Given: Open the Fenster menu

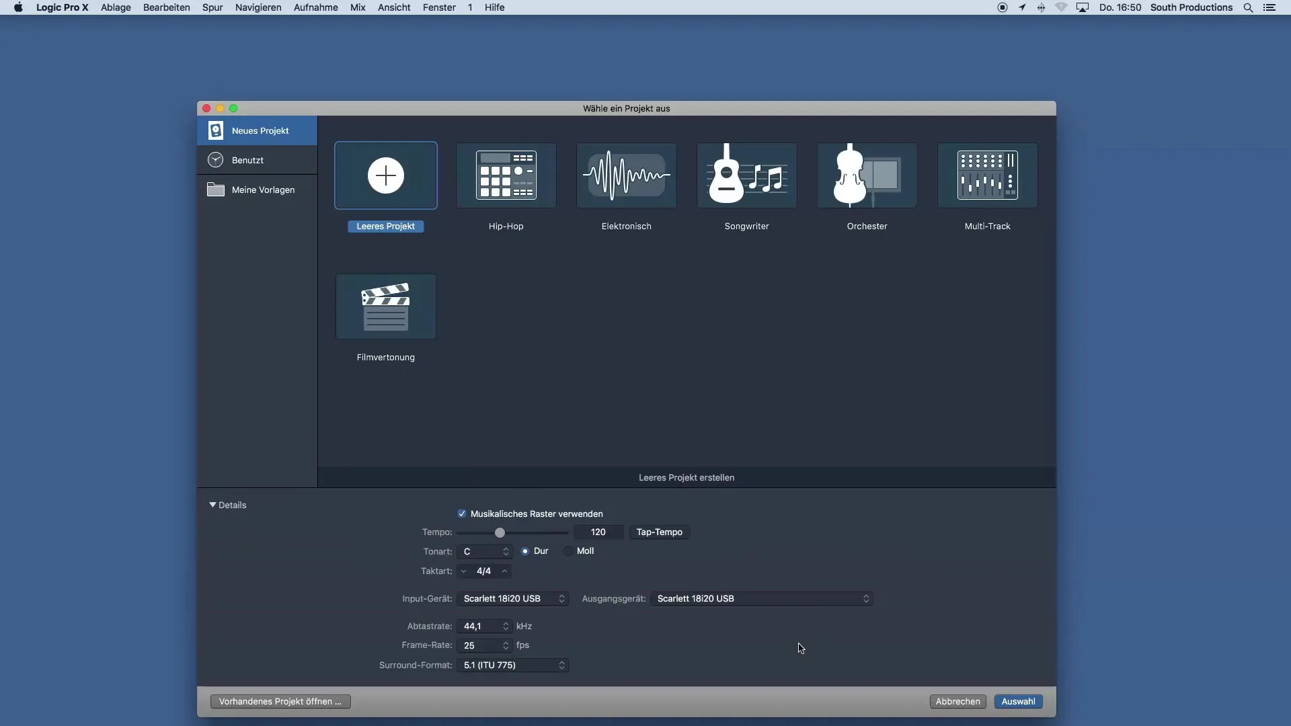Looking at the screenshot, I should click(439, 7).
